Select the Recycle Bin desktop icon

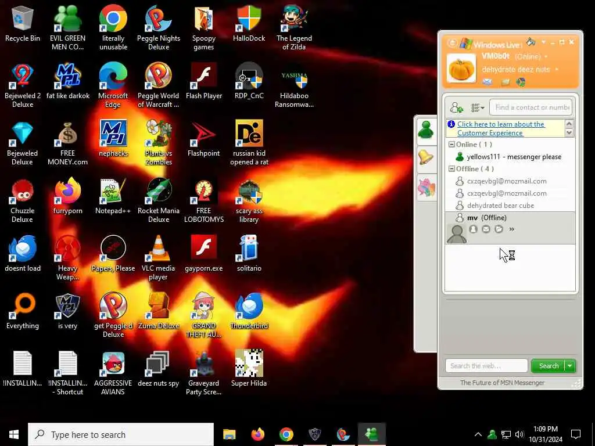[23, 24]
